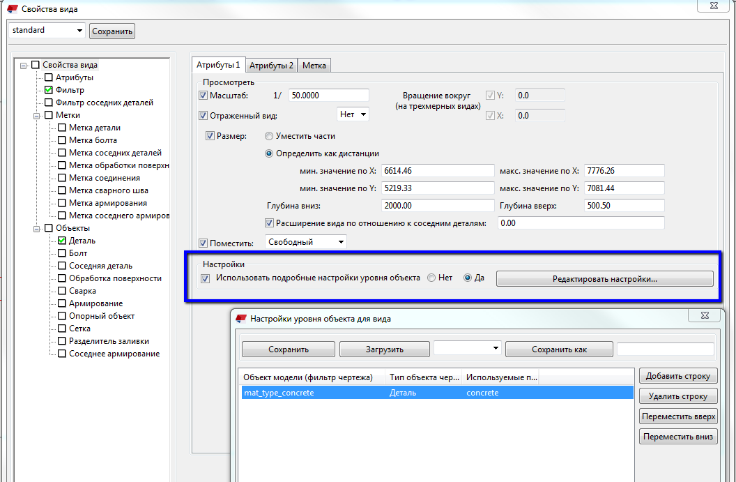Toggle the Отраженный вид checkbox

(x=204, y=116)
